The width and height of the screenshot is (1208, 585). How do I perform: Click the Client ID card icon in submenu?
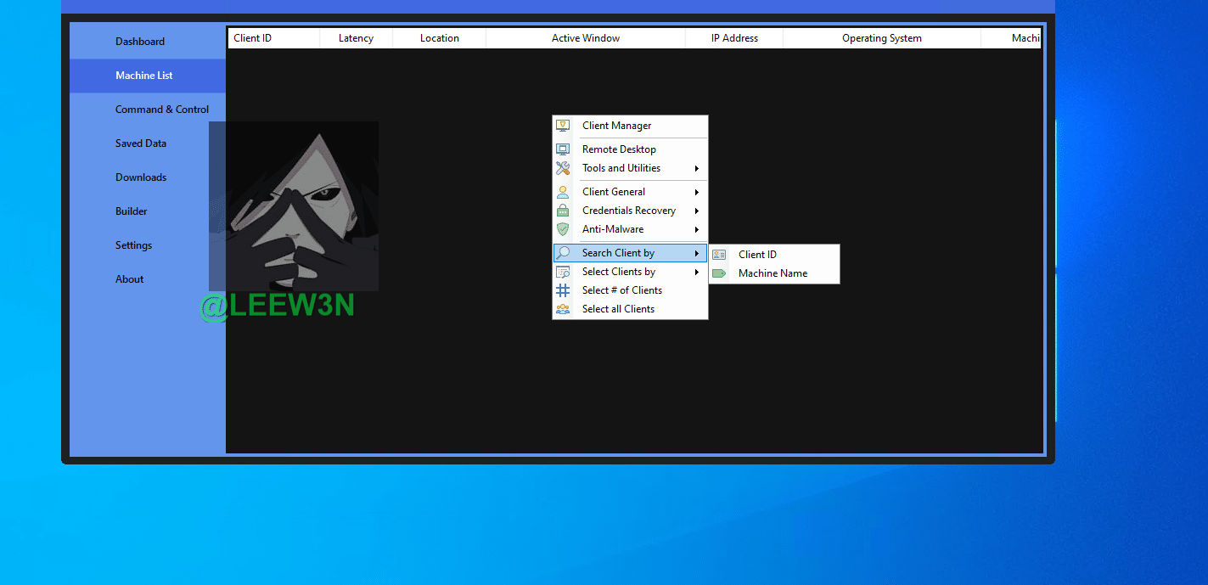[719, 255]
